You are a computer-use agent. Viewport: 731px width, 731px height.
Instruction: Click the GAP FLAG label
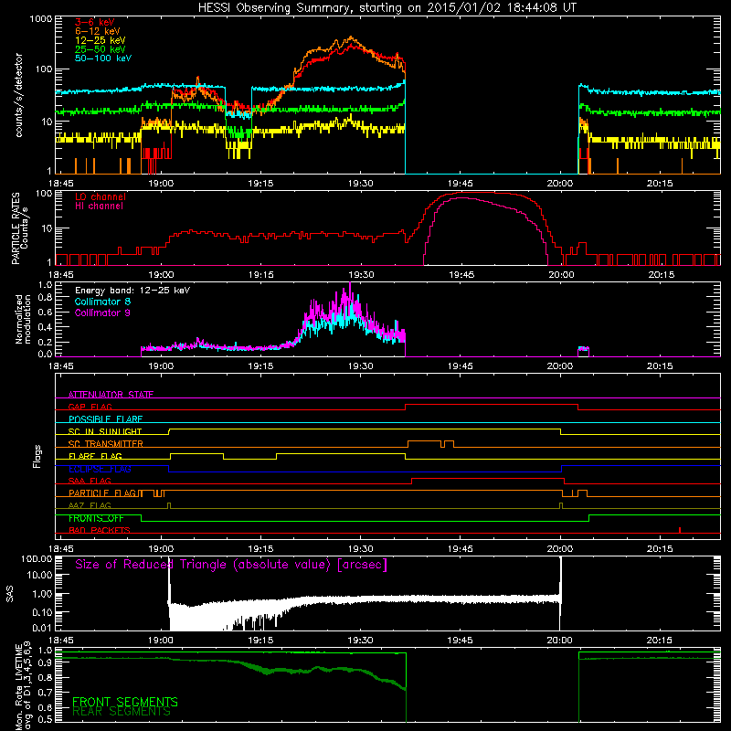(x=90, y=407)
